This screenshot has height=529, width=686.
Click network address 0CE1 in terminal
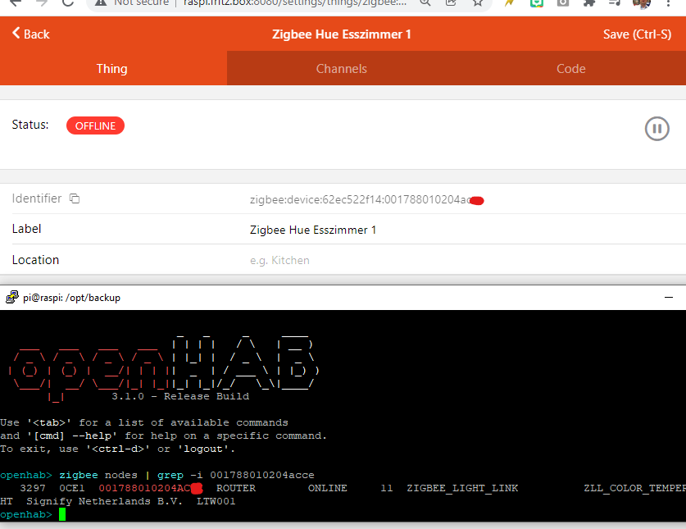pyautogui.click(x=72, y=488)
